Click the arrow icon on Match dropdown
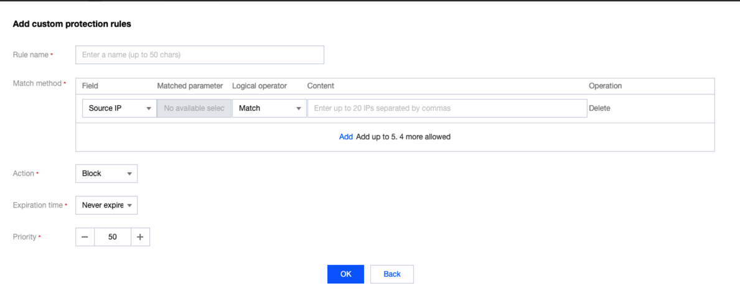 coord(299,109)
